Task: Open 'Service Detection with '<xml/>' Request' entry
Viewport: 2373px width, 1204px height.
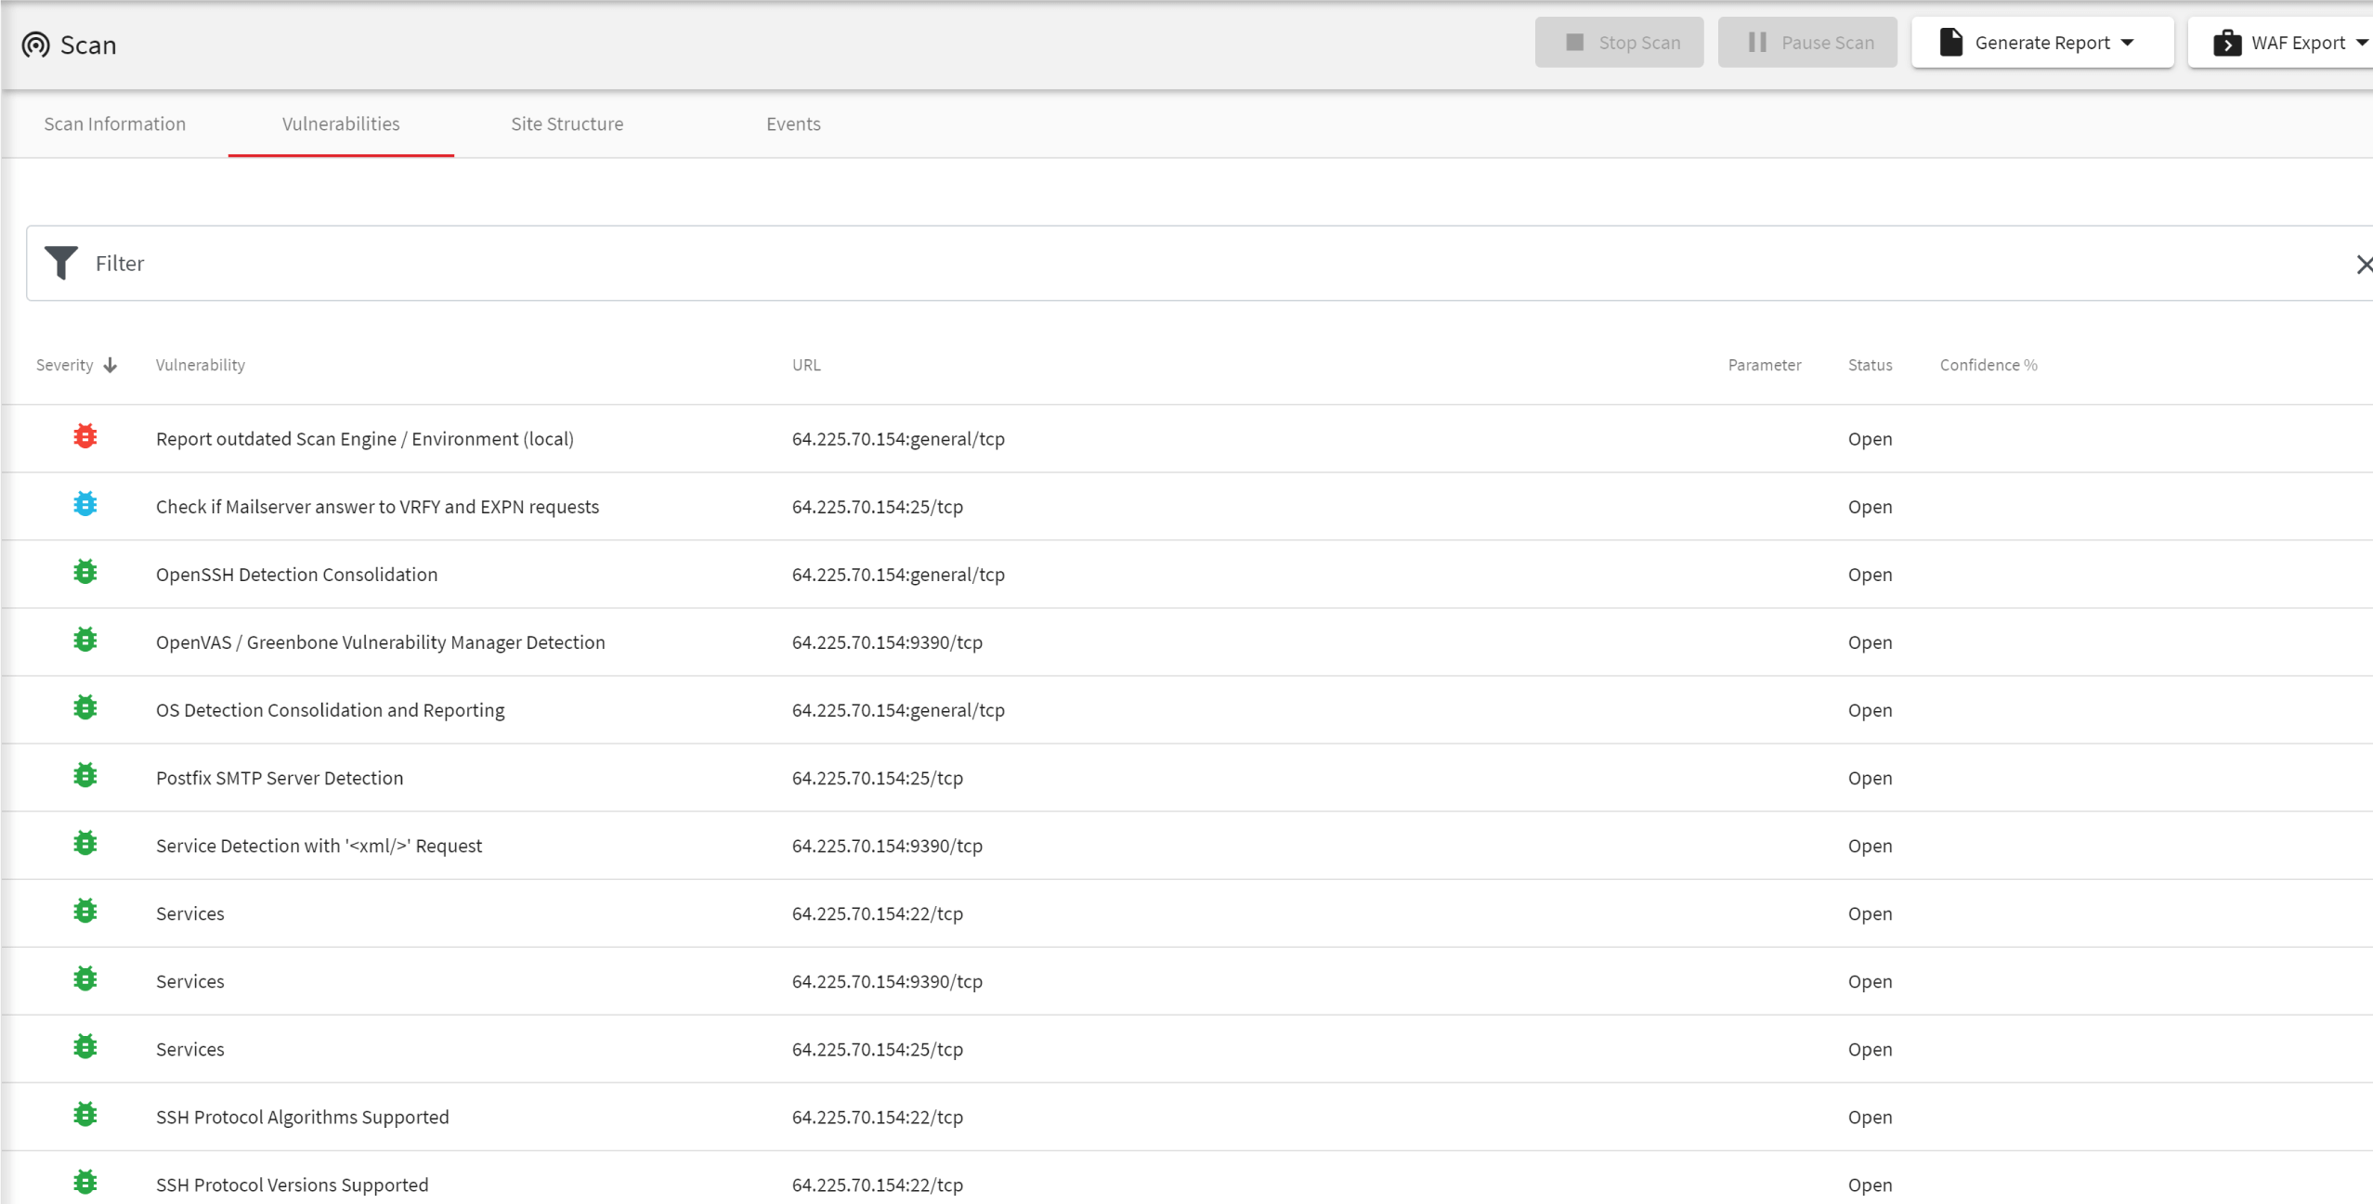Action: [319, 845]
